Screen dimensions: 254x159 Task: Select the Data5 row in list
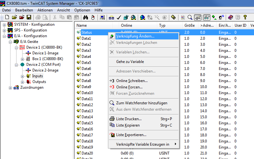86,63
